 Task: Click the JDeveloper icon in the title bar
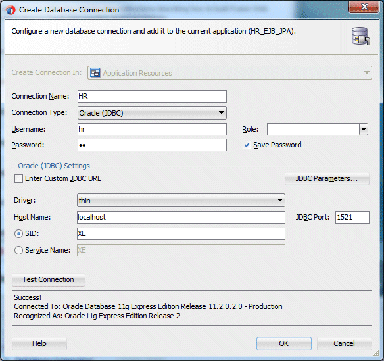coord(11,10)
